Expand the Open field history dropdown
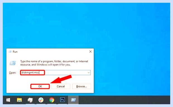This screenshot has height=107, width=173. (x=89, y=73)
